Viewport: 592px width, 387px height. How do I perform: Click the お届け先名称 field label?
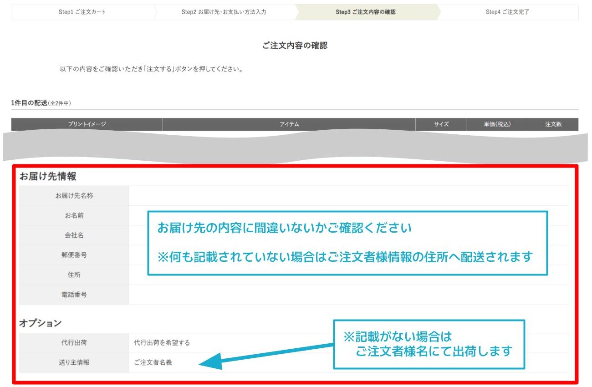(x=73, y=195)
